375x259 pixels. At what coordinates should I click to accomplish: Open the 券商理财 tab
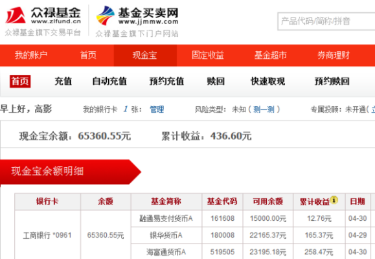[334, 55]
